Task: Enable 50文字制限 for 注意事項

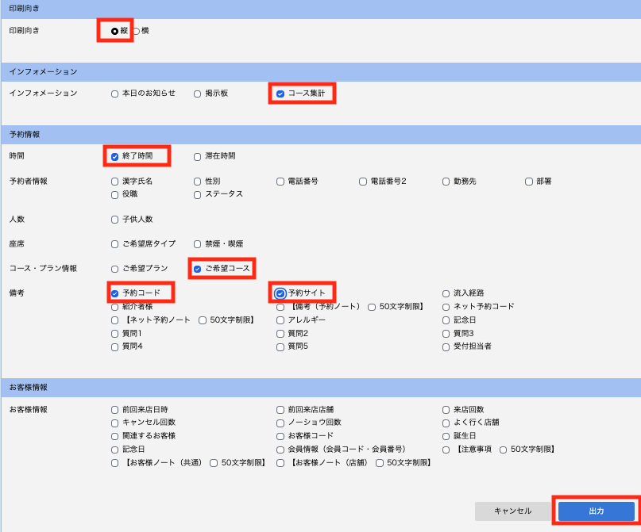Action: [x=503, y=450]
